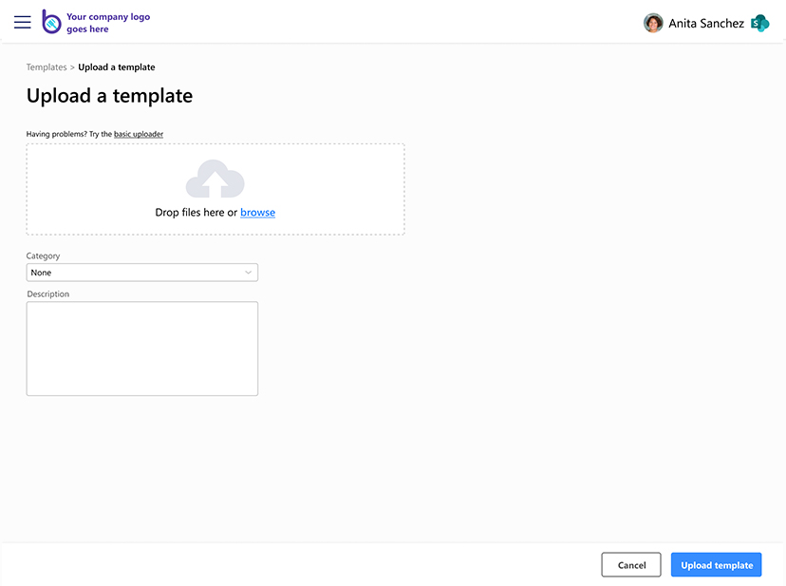This screenshot has width=786, height=586.
Task: Click the browse link to select files
Action: 257,213
